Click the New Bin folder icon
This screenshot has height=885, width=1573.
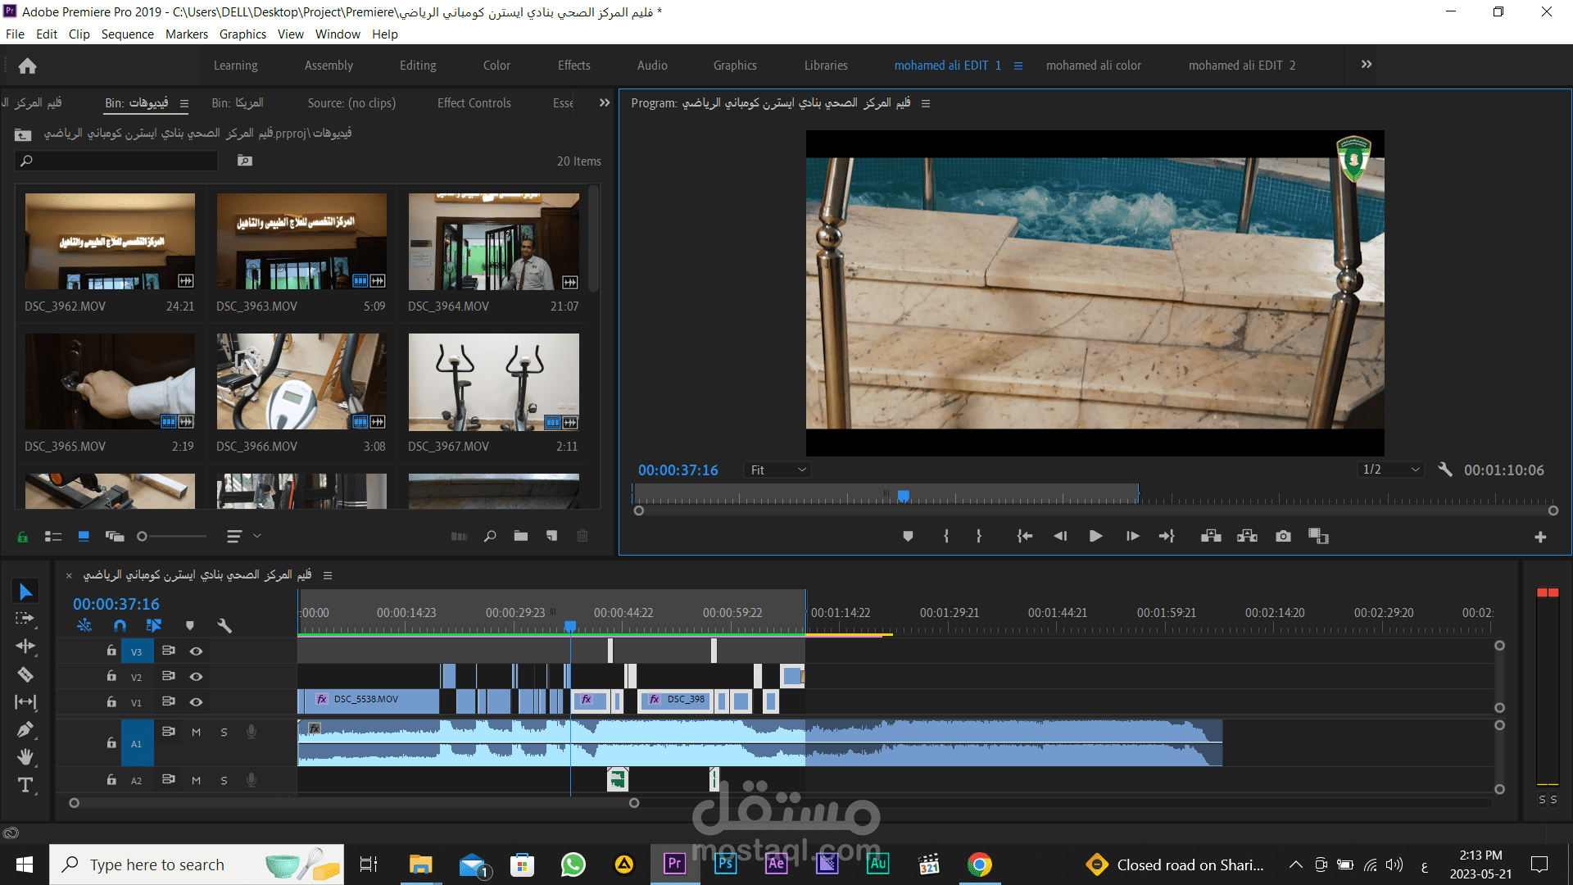pyautogui.click(x=521, y=536)
